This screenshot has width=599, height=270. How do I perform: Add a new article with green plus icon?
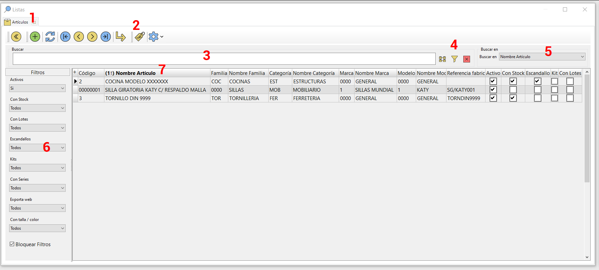35,37
